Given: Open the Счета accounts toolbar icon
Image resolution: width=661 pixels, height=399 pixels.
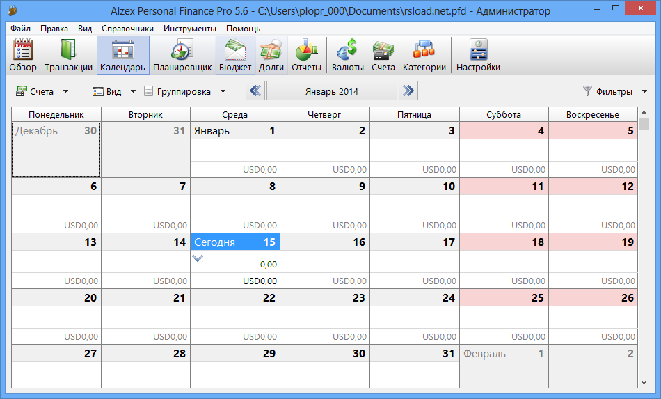Looking at the screenshot, I should pos(383,55).
